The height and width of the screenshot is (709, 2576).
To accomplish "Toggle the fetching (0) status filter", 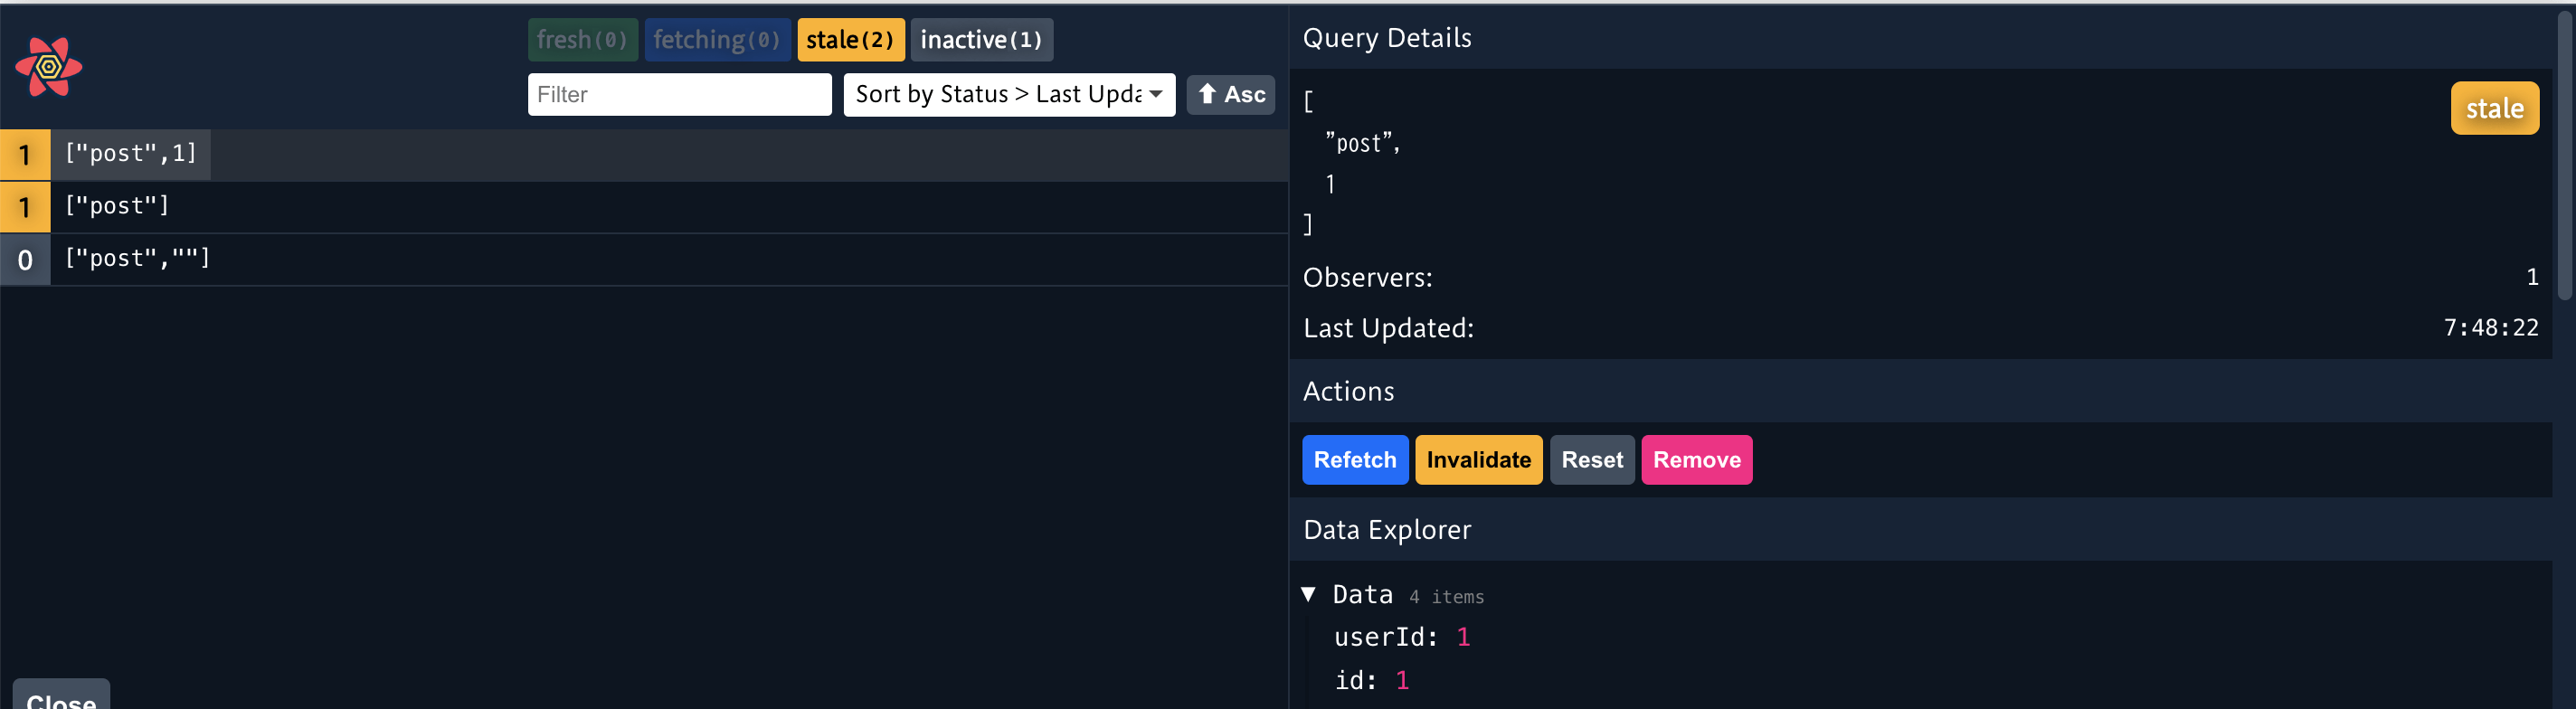I will [x=717, y=40].
